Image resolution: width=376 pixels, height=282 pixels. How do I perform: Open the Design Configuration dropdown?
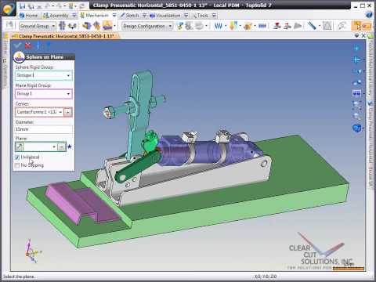[170, 26]
